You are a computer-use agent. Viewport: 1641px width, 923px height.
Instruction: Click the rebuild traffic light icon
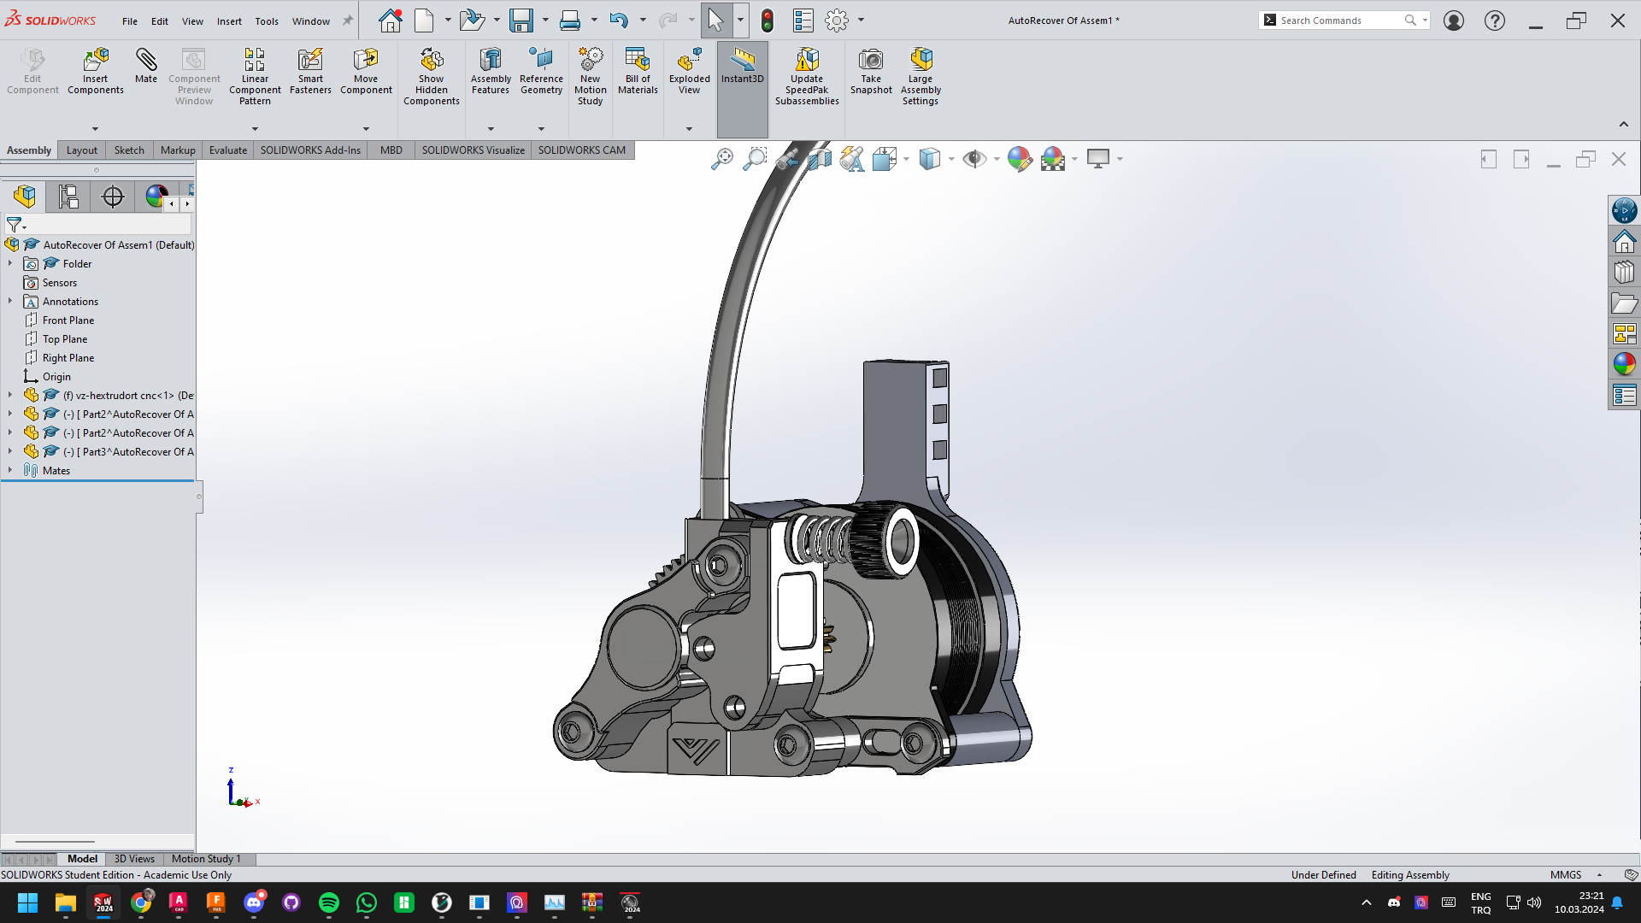pyautogui.click(x=768, y=21)
